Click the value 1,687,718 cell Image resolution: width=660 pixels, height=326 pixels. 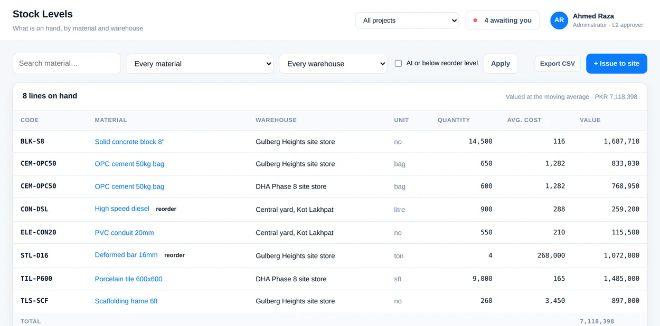(621, 142)
